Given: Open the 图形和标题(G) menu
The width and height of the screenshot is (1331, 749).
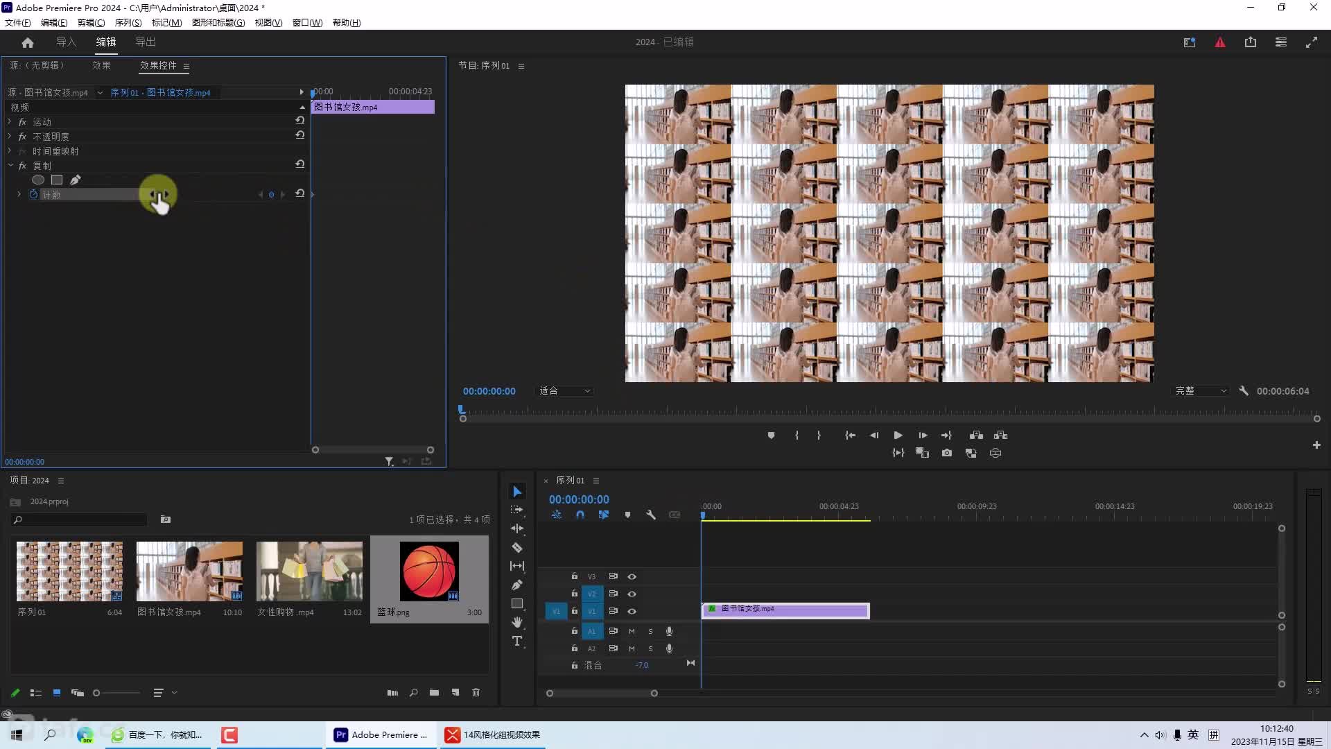Looking at the screenshot, I should [218, 23].
